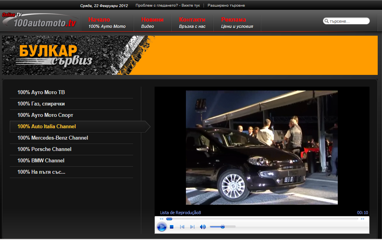Image resolution: width=382 pixels, height=240 pixels.
Task: Skip to next track in player
Action: (192, 227)
